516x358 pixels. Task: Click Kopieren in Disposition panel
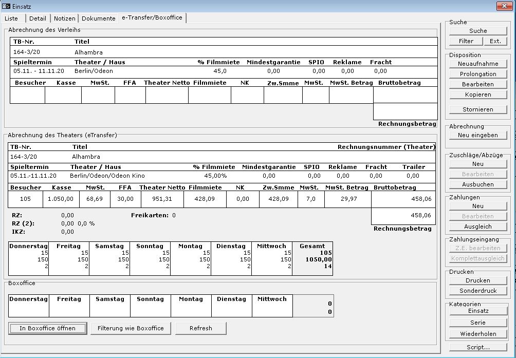(x=478, y=95)
